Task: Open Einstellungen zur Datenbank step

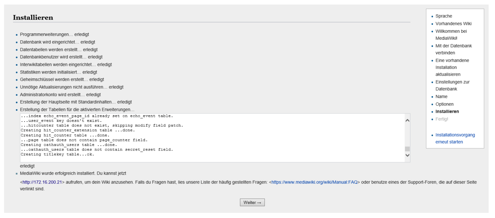Action: tap(452, 85)
